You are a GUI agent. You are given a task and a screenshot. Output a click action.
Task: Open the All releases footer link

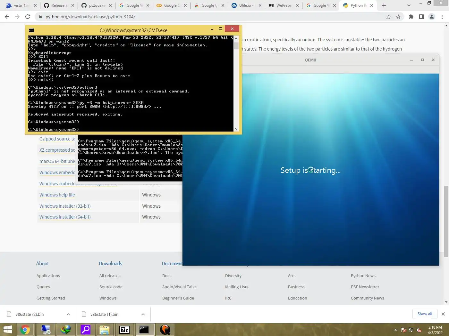click(110, 276)
